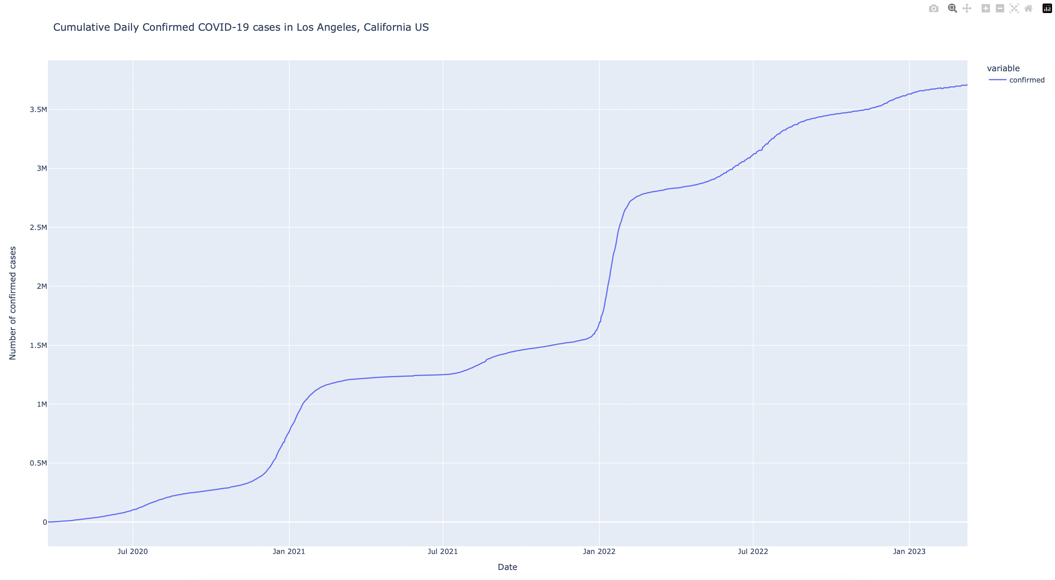1055x580 pixels.
Task: Click the '0' y-axis tick label
Action: pyautogui.click(x=45, y=522)
